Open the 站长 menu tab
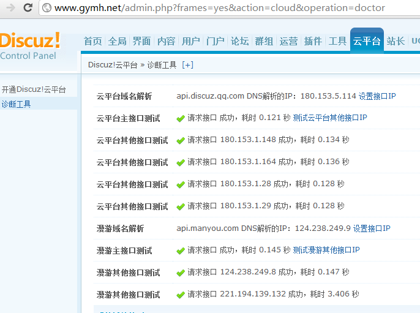The height and width of the screenshot is (313, 420). point(396,41)
